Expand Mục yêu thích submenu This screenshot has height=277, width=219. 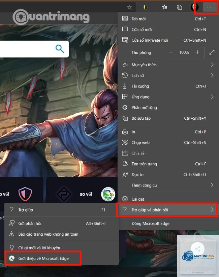168,65
